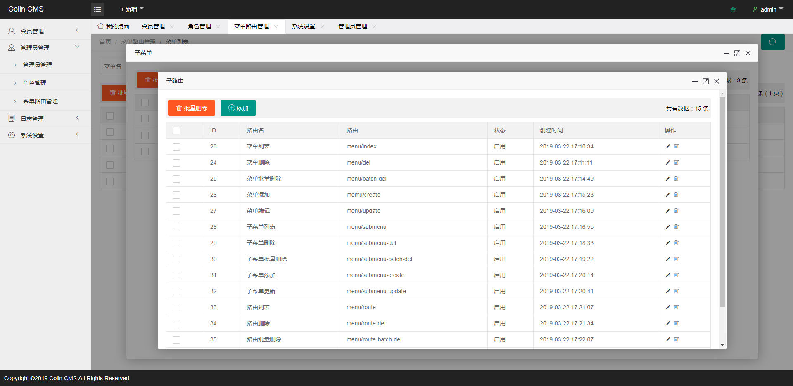The width and height of the screenshot is (793, 386).
Task: Open the theme icon in top bar
Action: 733,9
